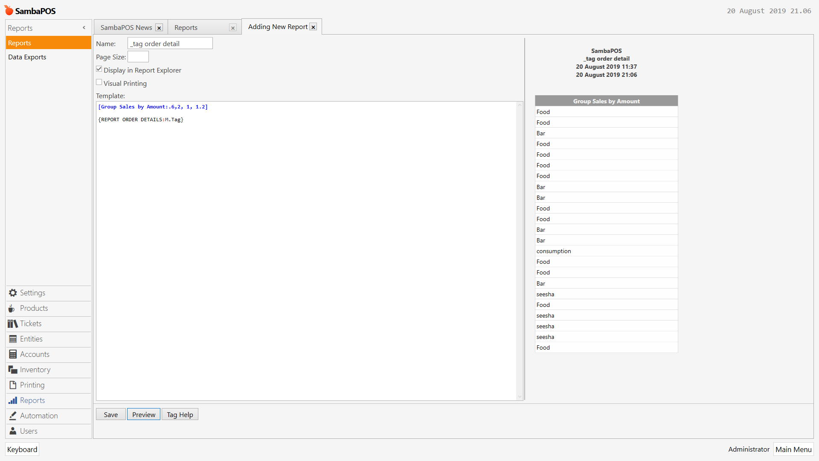The height and width of the screenshot is (461, 819).
Task: Click the Group Sales by Amount template line
Action: [153, 107]
